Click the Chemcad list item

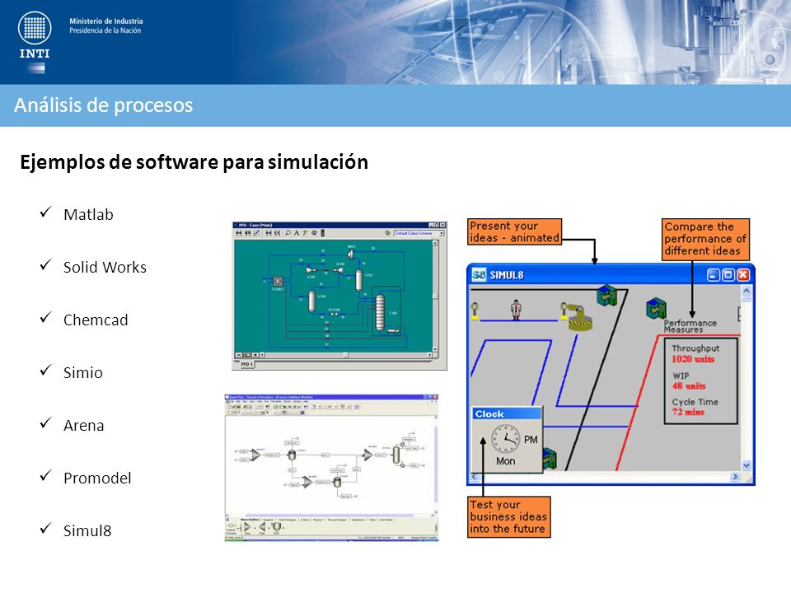point(96,320)
